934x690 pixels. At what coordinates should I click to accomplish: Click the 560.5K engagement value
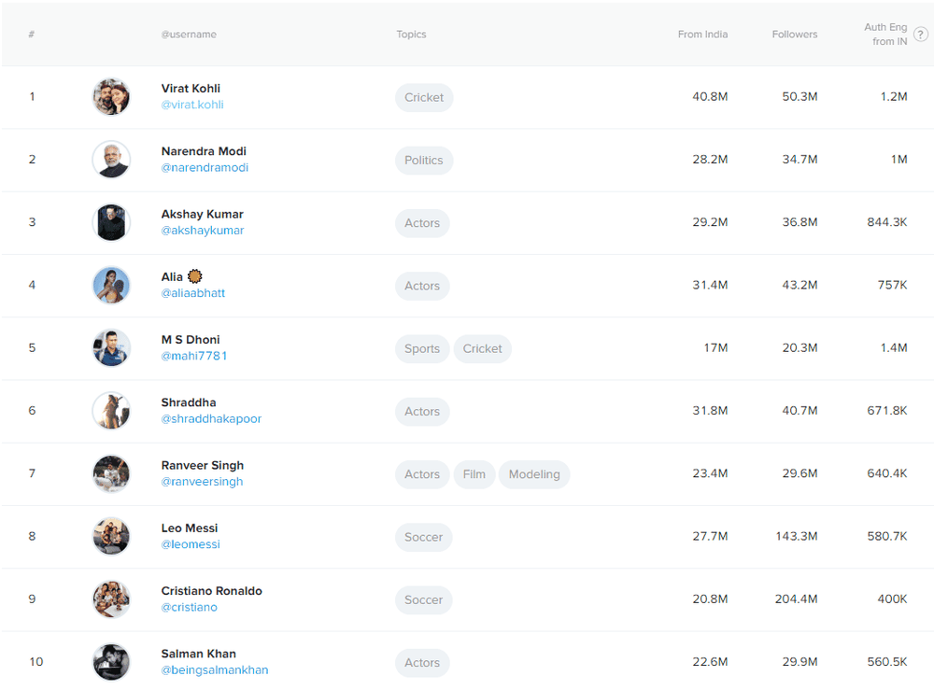pyautogui.click(x=887, y=662)
